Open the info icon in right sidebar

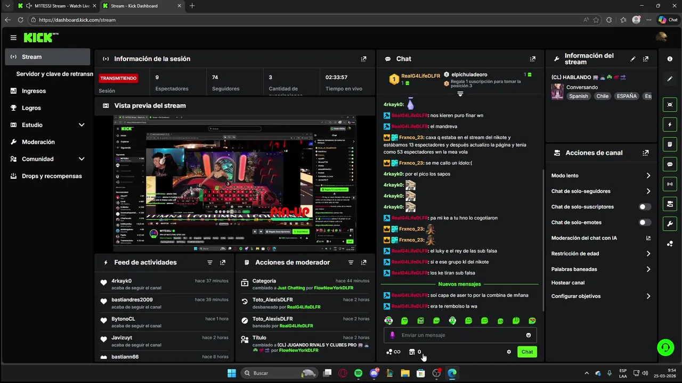(x=670, y=59)
